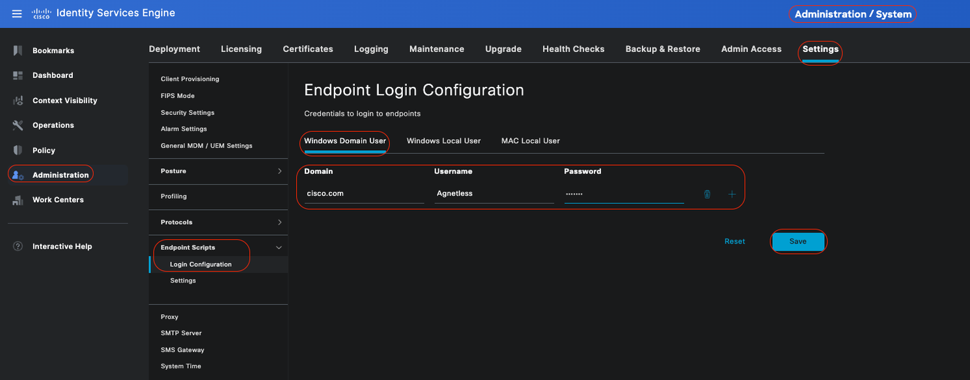Open Interactive Help

(62, 247)
